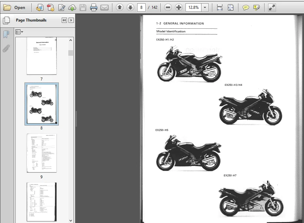Select the thumbnail below page 9
Viewport: 304px width, 223px height.
click(x=42, y=202)
